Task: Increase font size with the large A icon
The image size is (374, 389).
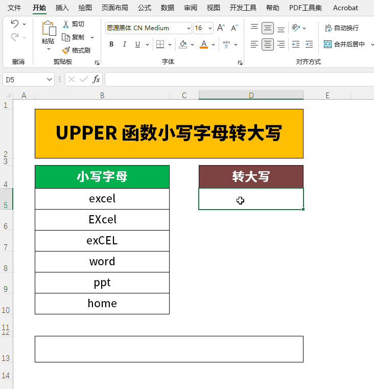Action: click(221, 28)
